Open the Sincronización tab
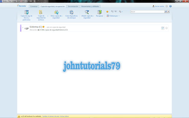 (x=73, y=6)
